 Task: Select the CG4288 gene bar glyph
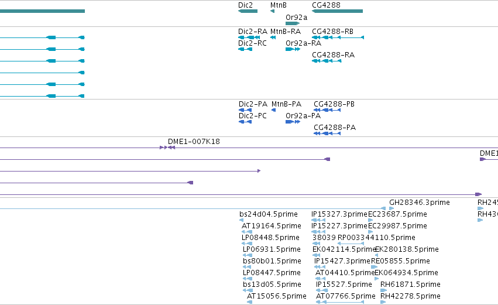[337, 11]
